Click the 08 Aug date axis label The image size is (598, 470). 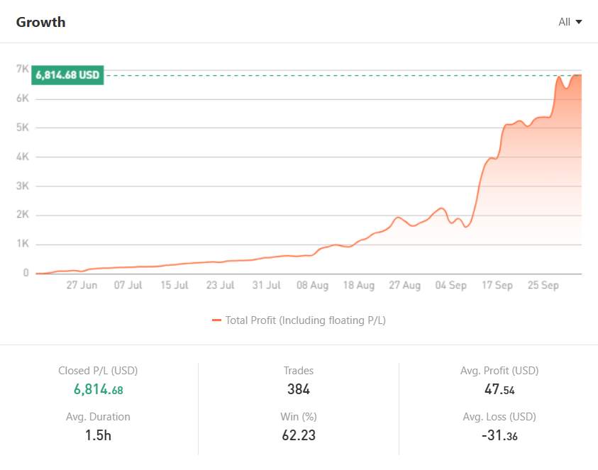coord(312,286)
